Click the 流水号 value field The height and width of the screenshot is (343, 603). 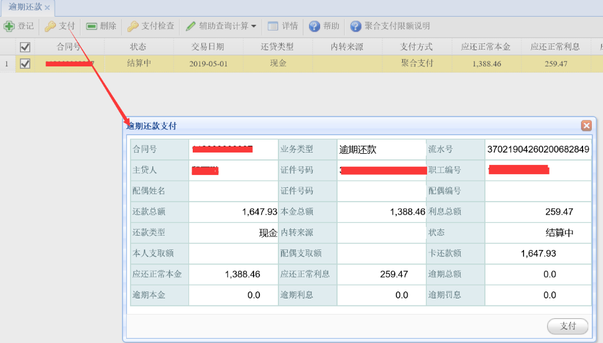538,149
